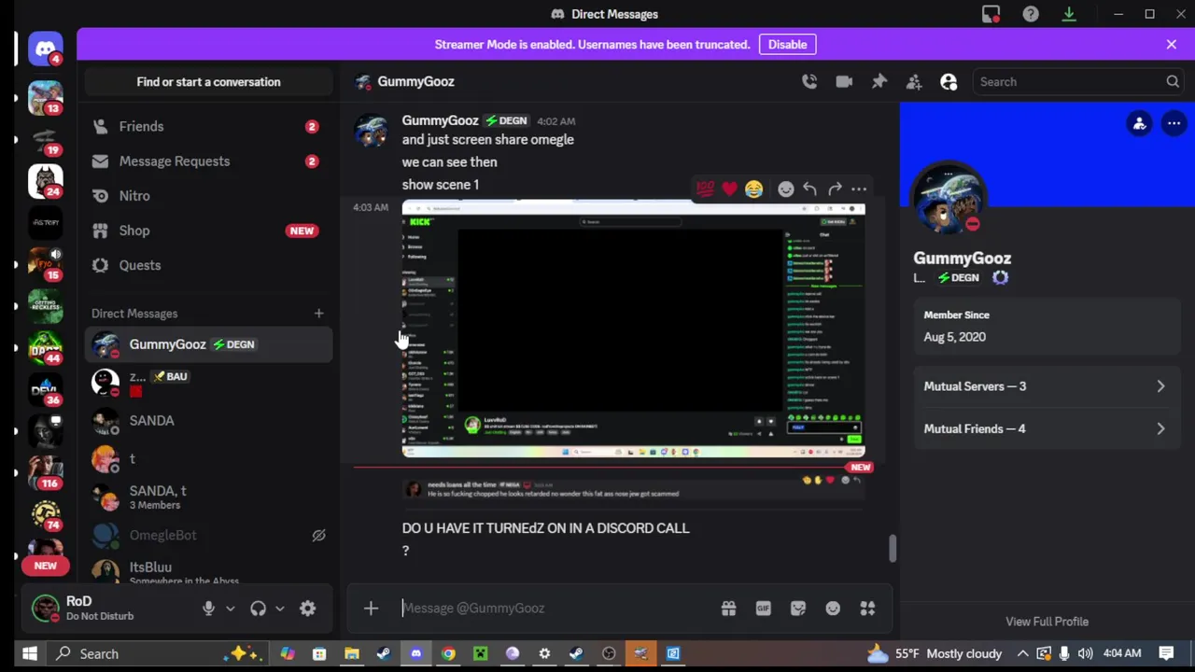
Task: Click Find or start a conversation box
Action: click(x=208, y=82)
